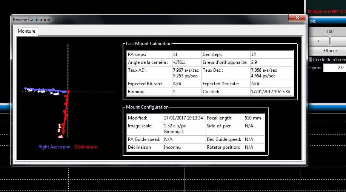Viewport: 346px width, 192px height.
Task: Click the Taux Dec value 7.058 a-s/sec
Action: (x=264, y=70)
